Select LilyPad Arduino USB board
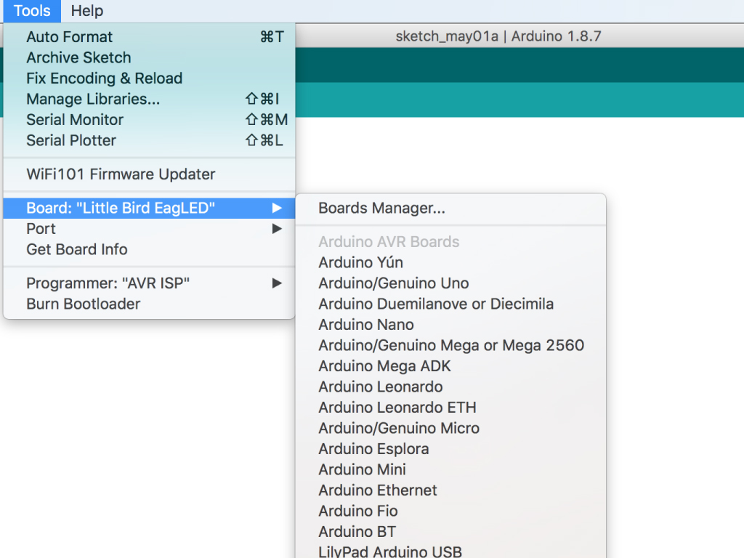The height and width of the screenshot is (558, 744). (x=450, y=551)
